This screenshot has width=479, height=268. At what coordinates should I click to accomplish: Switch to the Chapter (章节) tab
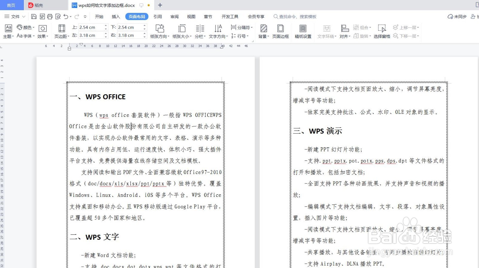[208, 16]
